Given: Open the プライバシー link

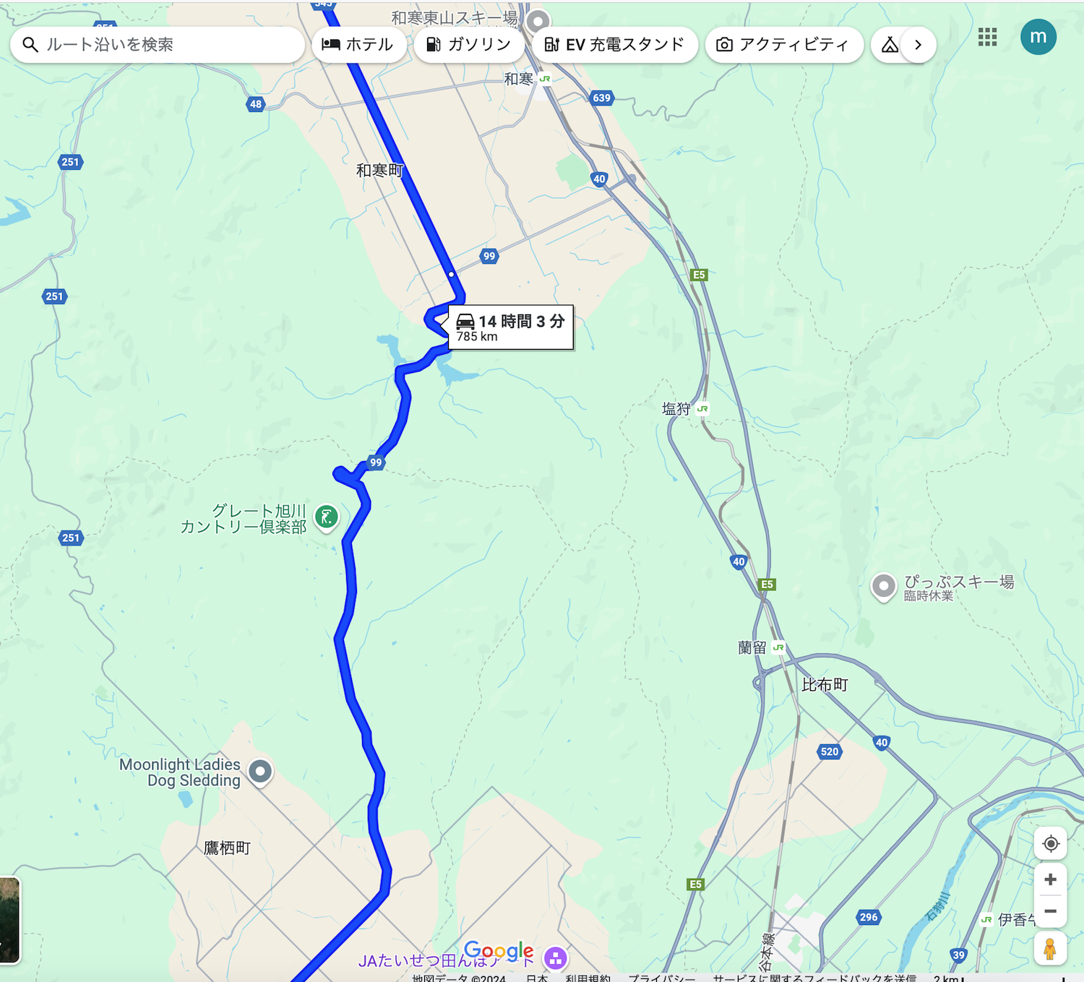Looking at the screenshot, I should click(661, 978).
